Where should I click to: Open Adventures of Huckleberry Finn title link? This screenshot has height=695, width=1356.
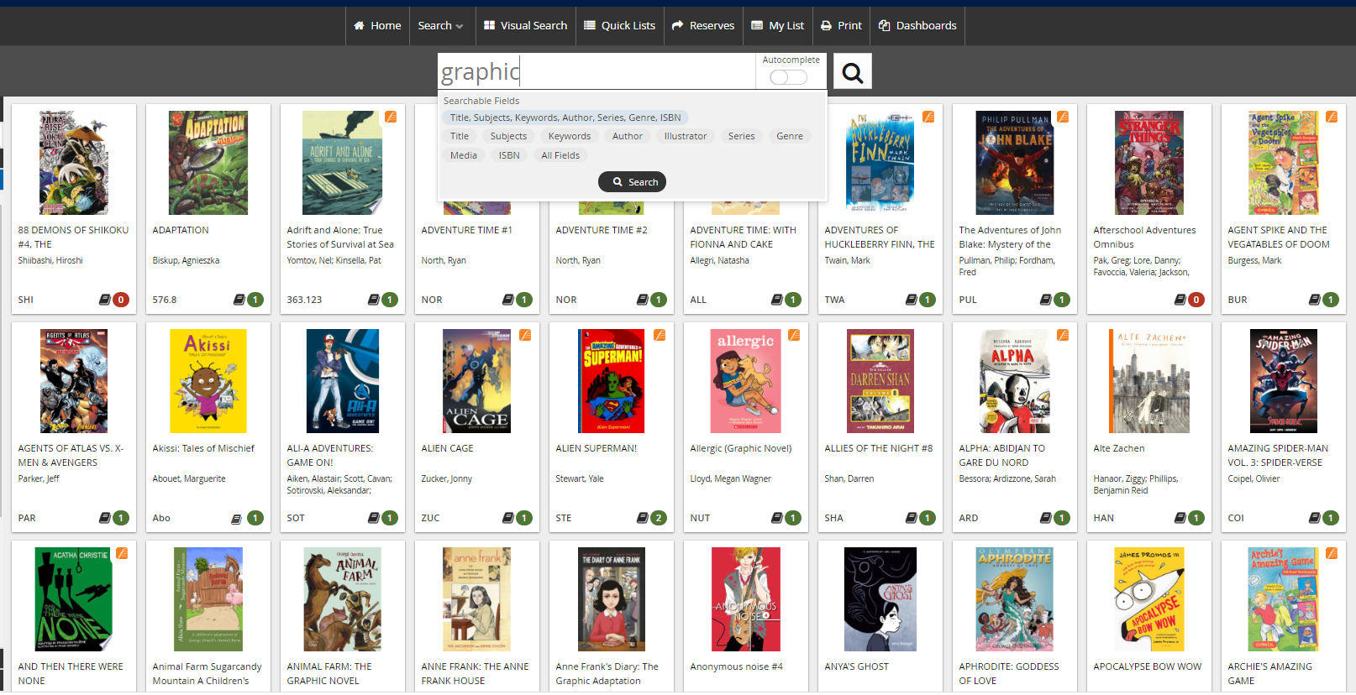click(x=879, y=237)
